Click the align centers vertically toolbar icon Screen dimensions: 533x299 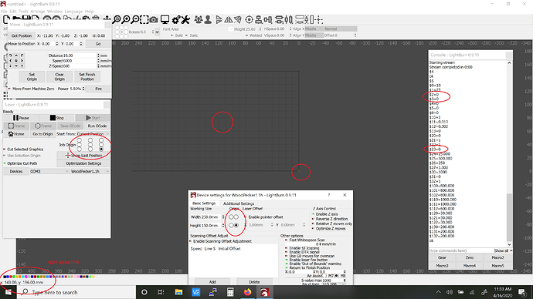(x=259, y=20)
